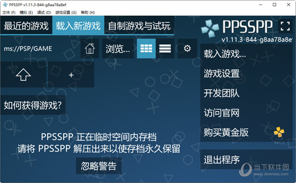Open 游戏设置 in the side panel
296x183 pixels.
point(246,73)
